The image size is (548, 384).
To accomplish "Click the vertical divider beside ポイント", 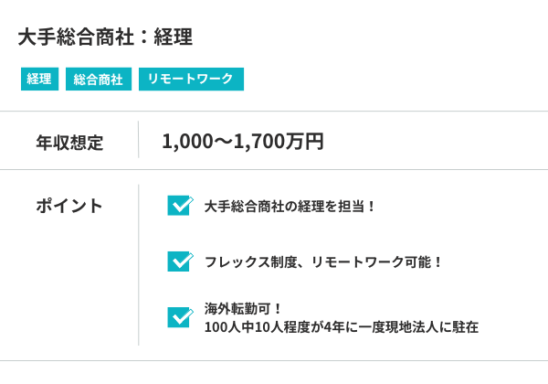I will click(138, 265).
